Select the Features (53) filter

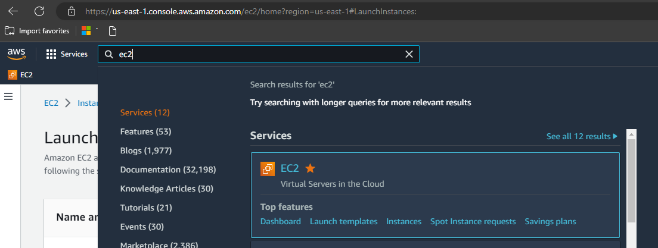(145, 131)
